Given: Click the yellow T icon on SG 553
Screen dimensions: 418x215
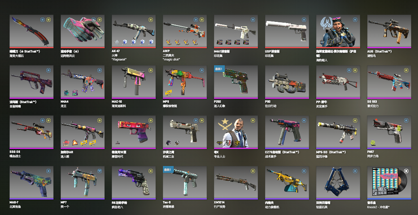Looking at the screenshot, I should (406, 70).
